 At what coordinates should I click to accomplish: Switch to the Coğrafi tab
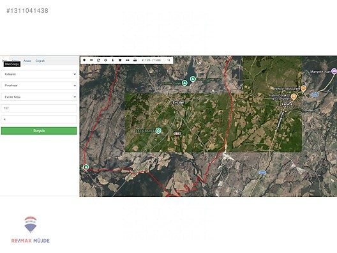[40, 61]
